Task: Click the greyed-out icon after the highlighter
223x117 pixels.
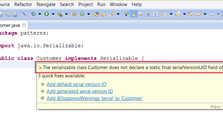Action: (x=141, y=14)
